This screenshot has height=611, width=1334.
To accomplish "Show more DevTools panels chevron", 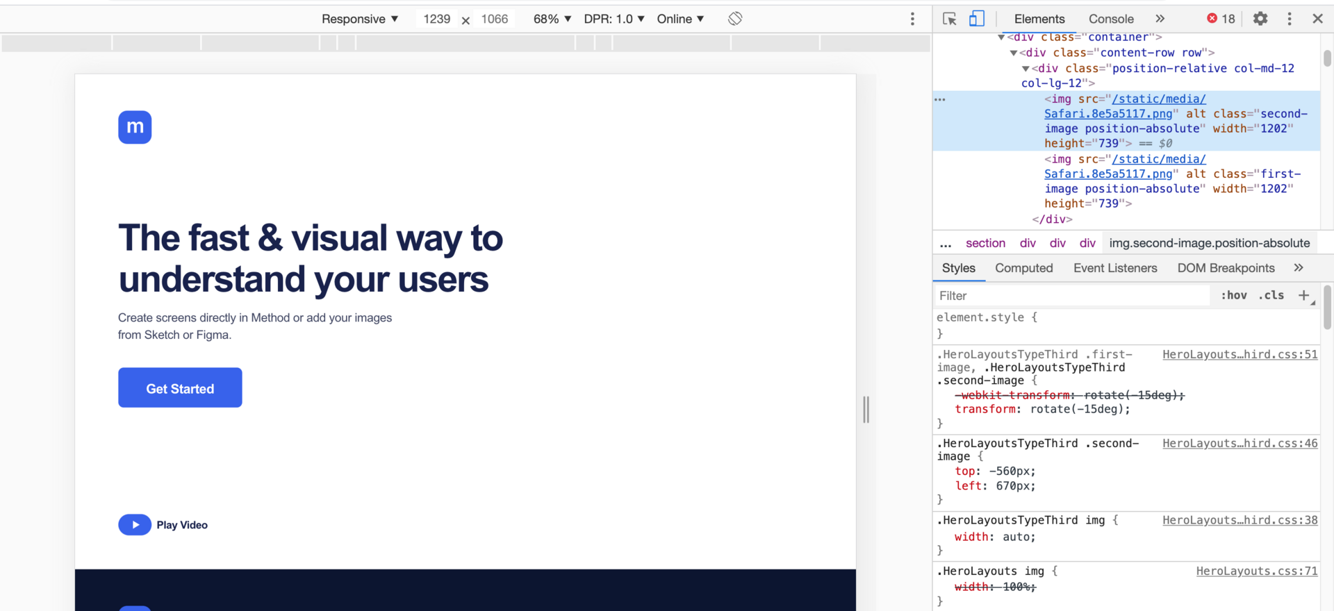I will (1160, 19).
